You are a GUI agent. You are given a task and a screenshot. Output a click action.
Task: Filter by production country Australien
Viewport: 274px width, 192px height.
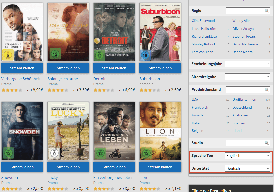click(x=240, y=115)
